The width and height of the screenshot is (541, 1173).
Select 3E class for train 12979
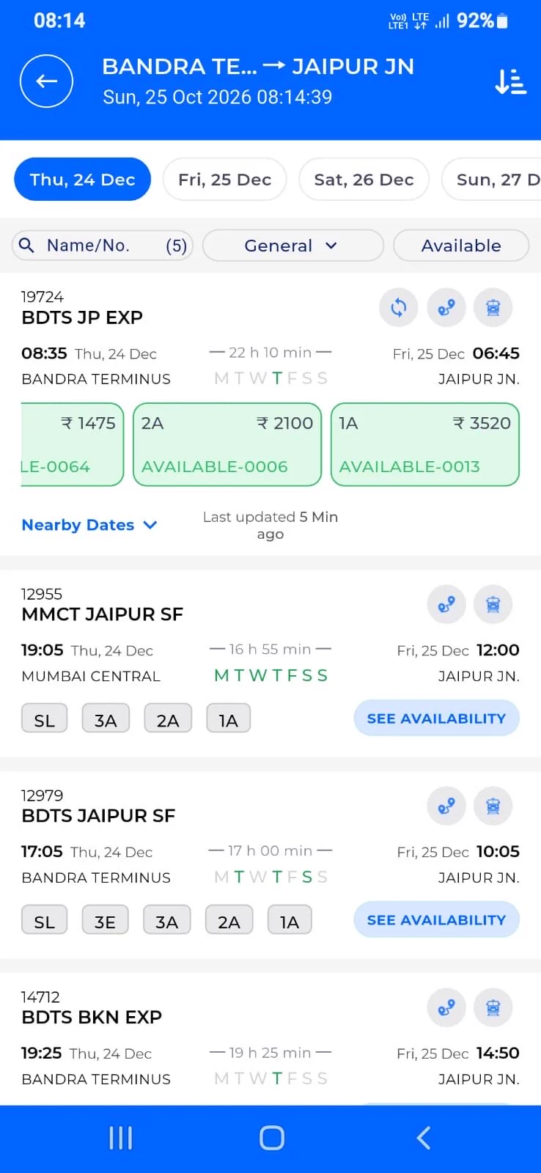[x=106, y=921]
